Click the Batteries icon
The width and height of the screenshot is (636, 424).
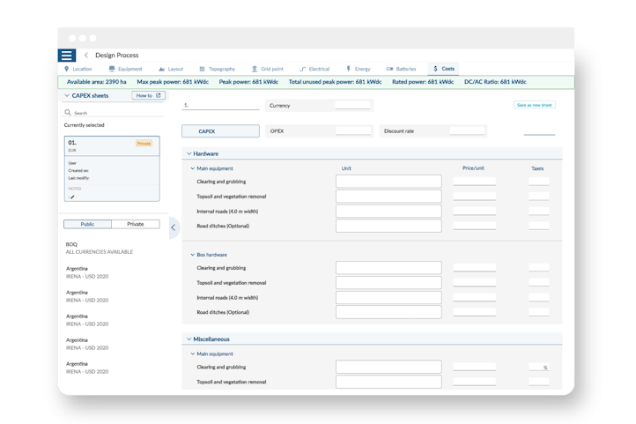(x=389, y=69)
